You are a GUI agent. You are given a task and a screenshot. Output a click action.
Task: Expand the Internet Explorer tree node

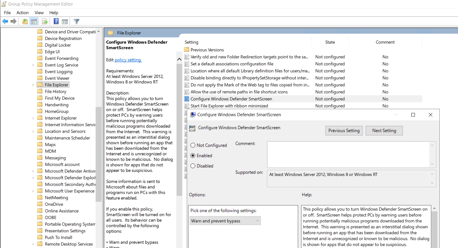click(x=33, y=118)
